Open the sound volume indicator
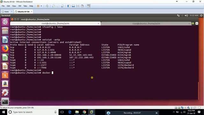The image size is (204, 115). pyautogui.click(x=186, y=16)
